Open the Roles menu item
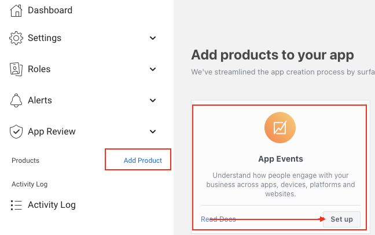 (x=39, y=69)
